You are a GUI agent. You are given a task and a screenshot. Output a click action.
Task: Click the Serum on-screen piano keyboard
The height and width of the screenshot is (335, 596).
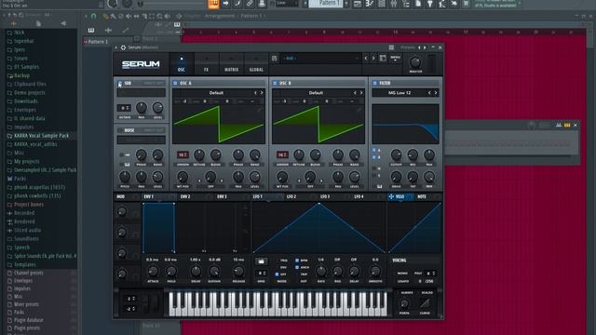click(278, 304)
